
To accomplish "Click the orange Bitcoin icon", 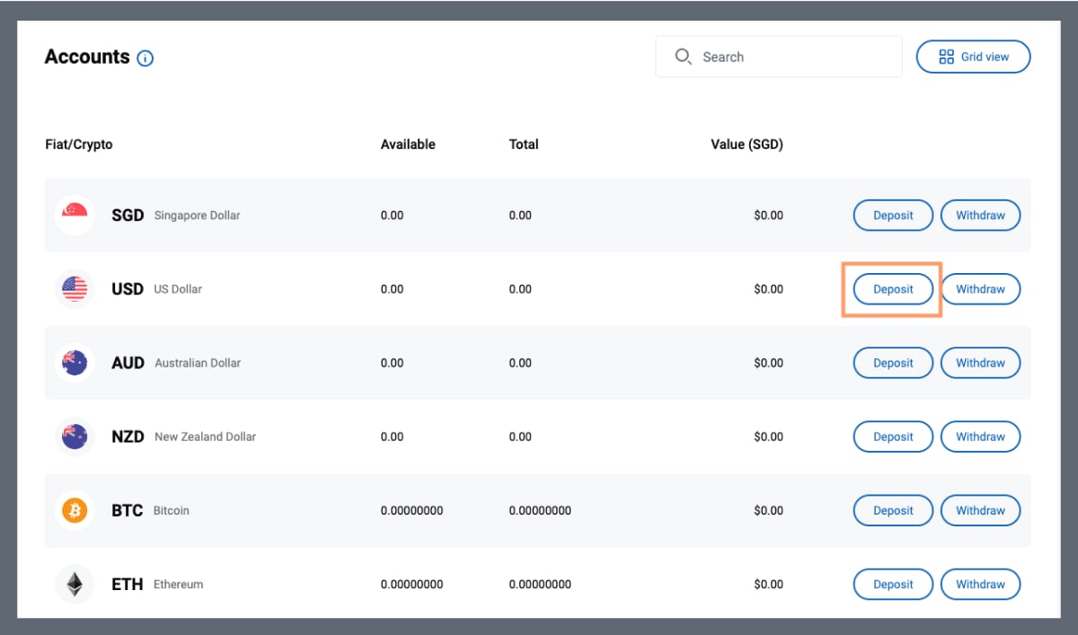I will pyautogui.click(x=75, y=510).
